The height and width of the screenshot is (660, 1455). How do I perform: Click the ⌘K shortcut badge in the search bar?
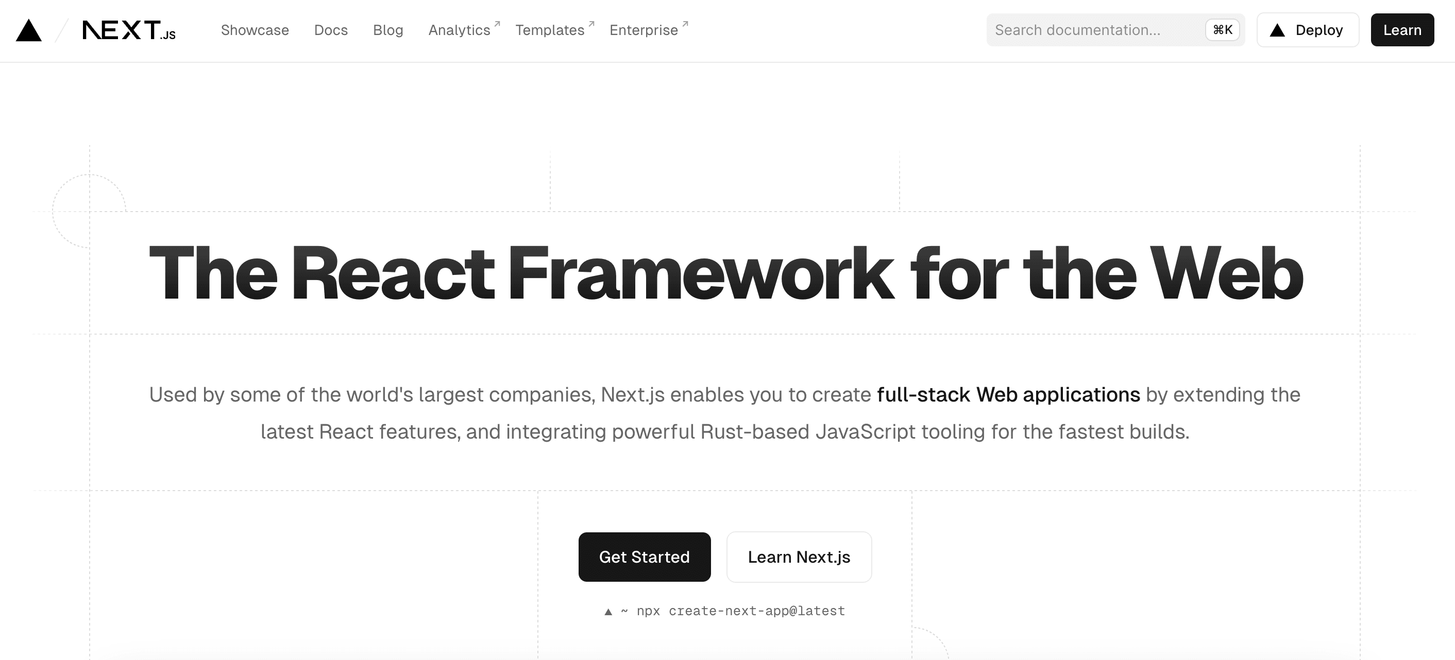click(1222, 29)
